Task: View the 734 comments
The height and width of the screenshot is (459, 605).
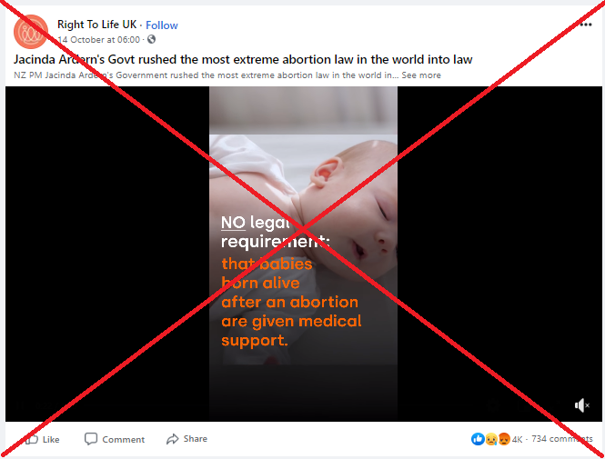Action: (562, 439)
